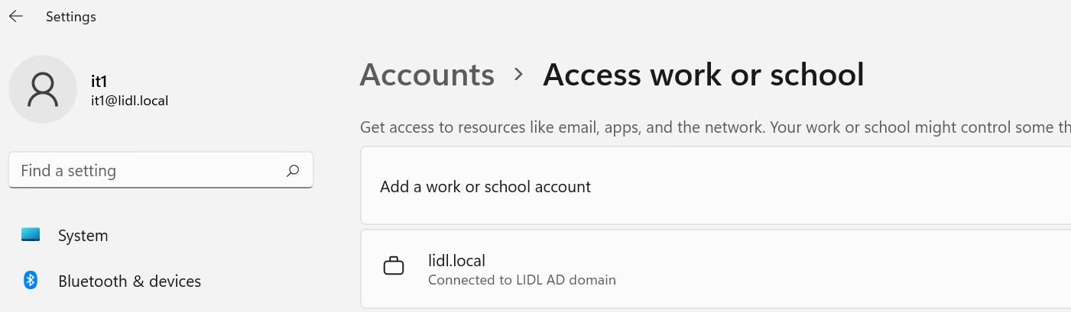This screenshot has width=1071, height=312.
Task: Click the System monitor icon
Action: tap(31, 235)
